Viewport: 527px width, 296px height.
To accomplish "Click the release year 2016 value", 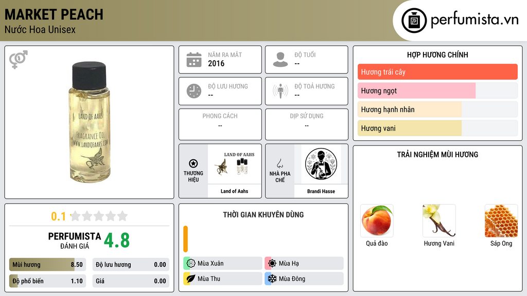I will click(x=216, y=63).
